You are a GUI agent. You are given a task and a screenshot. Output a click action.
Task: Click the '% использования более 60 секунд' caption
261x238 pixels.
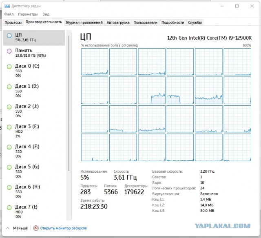[x=109, y=45]
